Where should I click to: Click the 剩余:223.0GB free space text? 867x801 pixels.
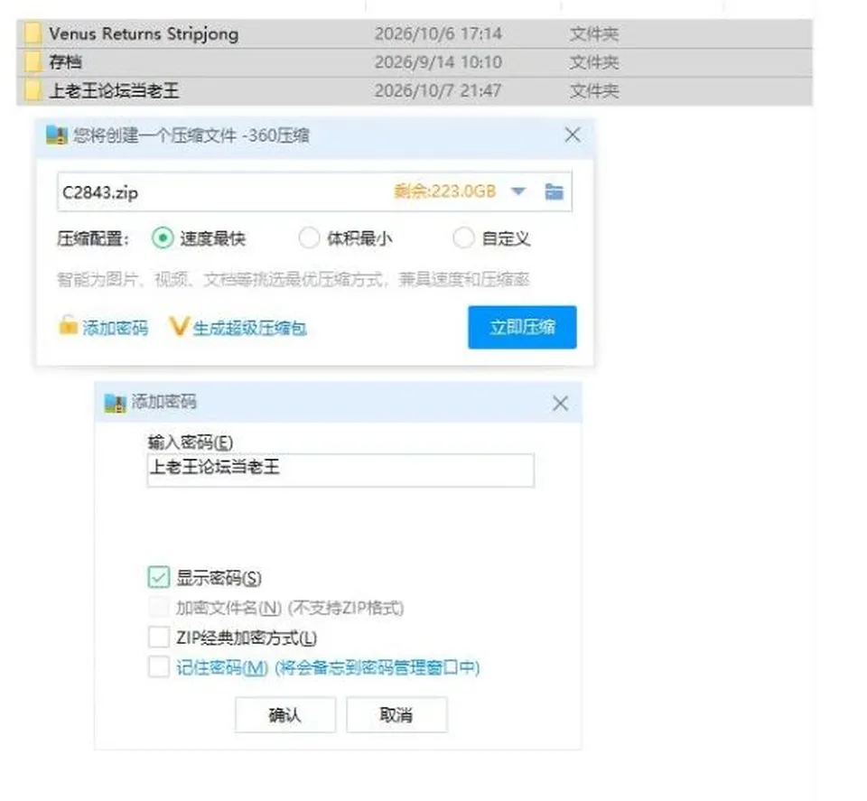[445, 191]
